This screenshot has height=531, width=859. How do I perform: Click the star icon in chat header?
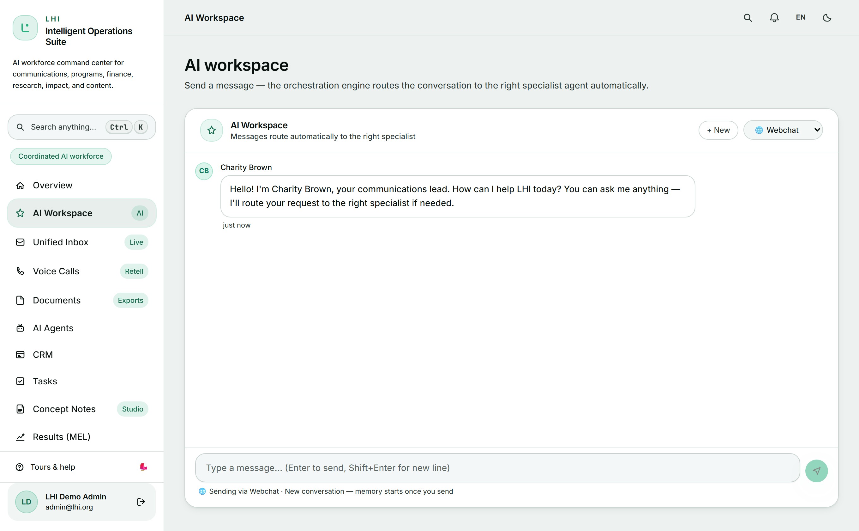click(x=212, y=130)
